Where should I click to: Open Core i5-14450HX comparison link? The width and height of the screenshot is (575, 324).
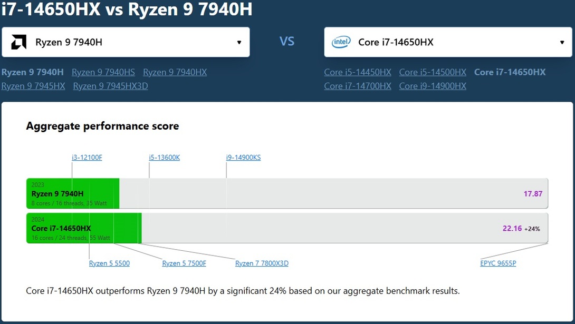point(358,72)
